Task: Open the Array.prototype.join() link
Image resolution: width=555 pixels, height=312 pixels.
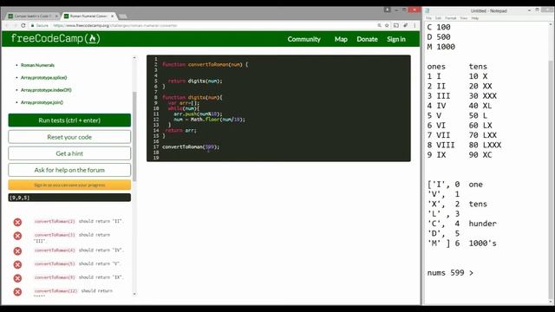Action: 42,102
